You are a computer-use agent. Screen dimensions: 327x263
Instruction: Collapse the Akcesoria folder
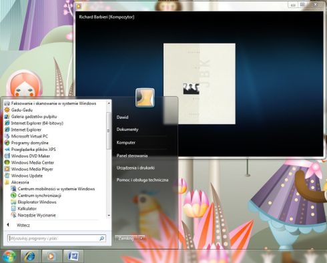[x=17, y=182]
